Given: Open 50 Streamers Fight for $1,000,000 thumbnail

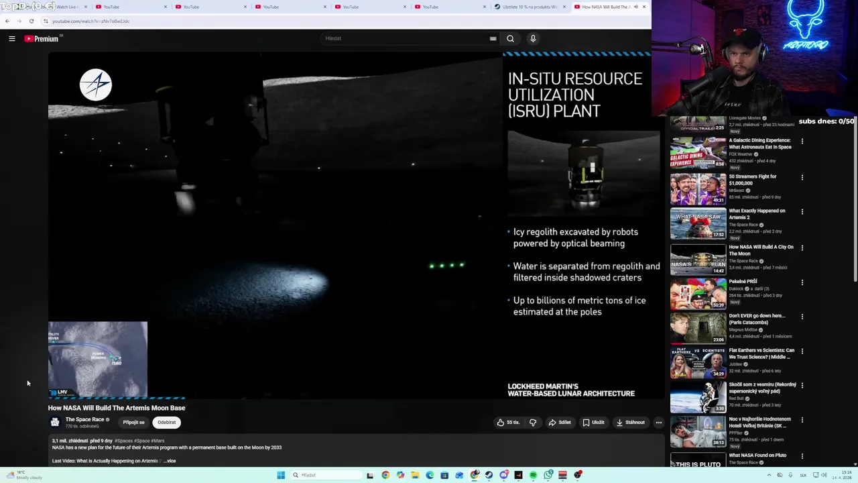Looking at the screenshot, I should coord(698,189).
